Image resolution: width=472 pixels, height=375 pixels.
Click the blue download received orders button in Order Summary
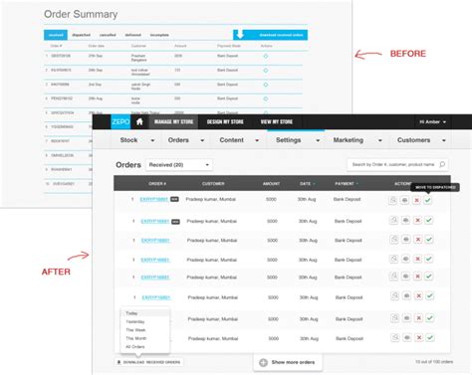click(270, 35)
